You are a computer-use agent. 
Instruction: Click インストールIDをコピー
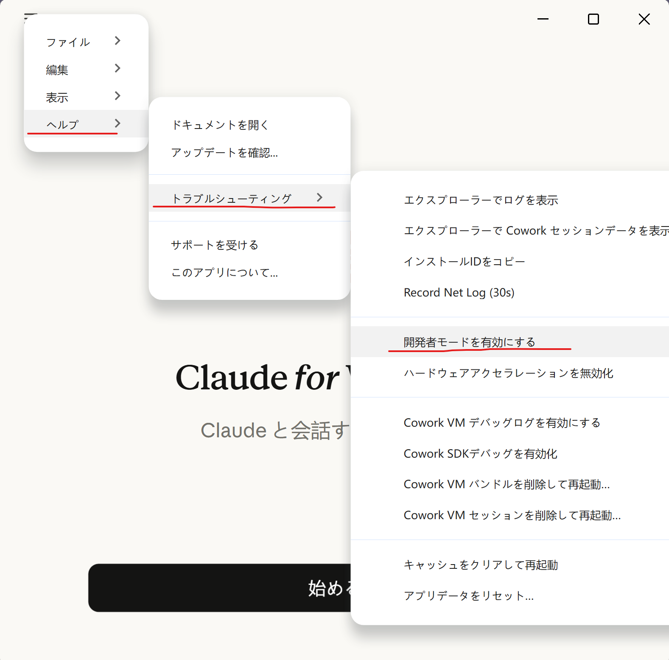[x=510, y=261]
